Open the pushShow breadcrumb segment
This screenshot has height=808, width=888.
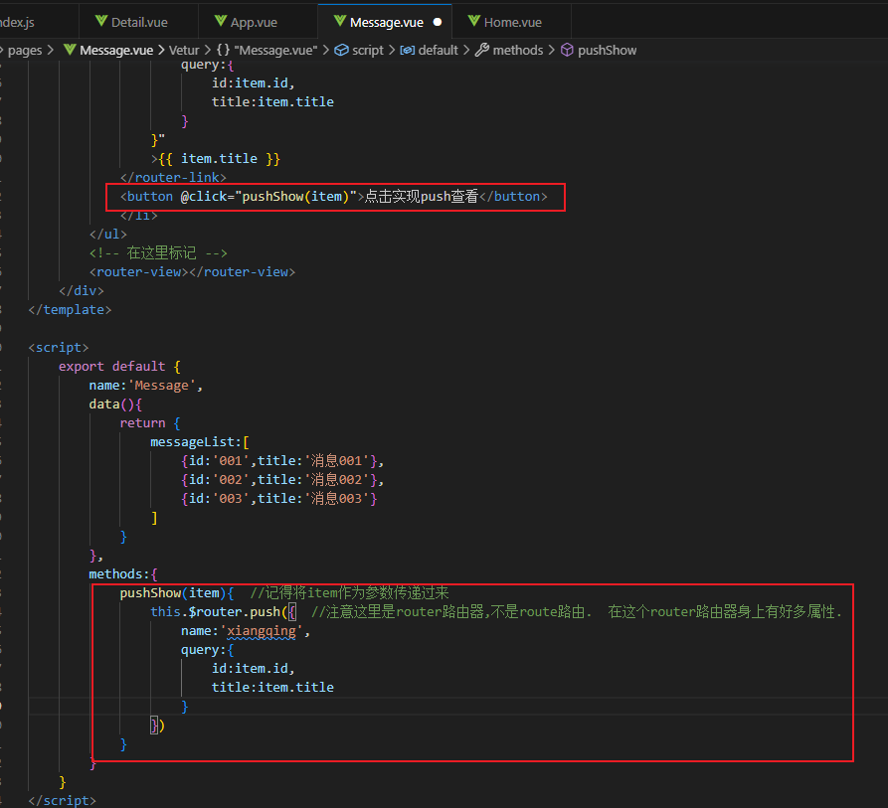coord(608,51)
